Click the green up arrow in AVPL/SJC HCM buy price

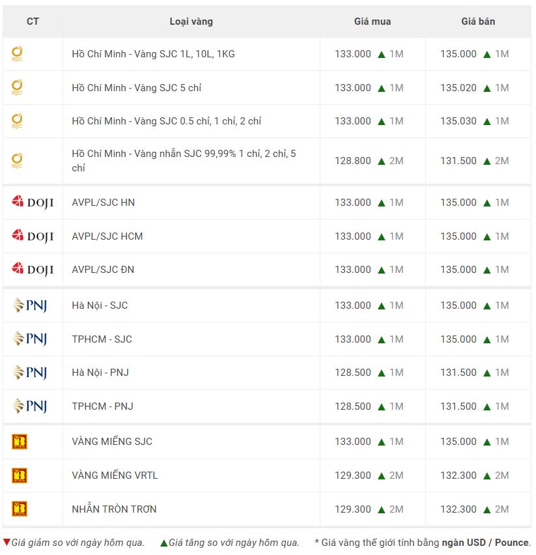pos(382,237)
